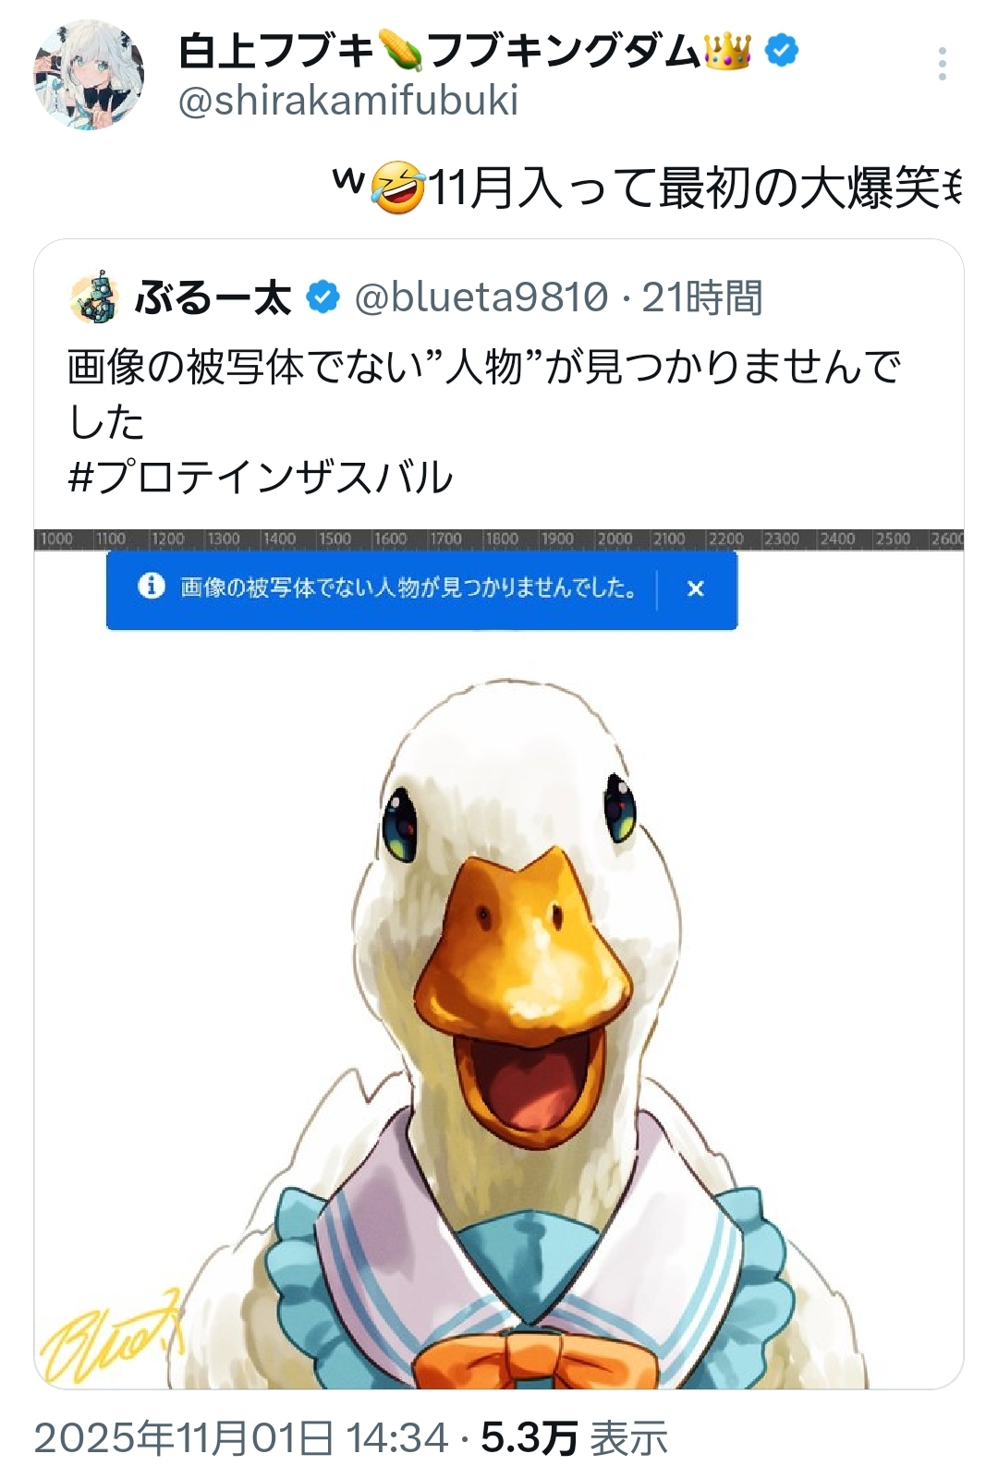Click the laughing emoji in the tweet text

click(398, 187)
